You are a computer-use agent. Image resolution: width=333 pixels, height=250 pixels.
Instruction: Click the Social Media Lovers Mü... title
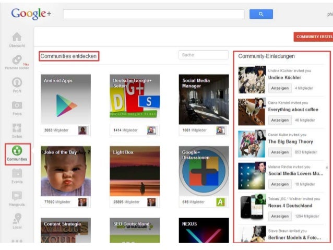[x=295, y=174]
